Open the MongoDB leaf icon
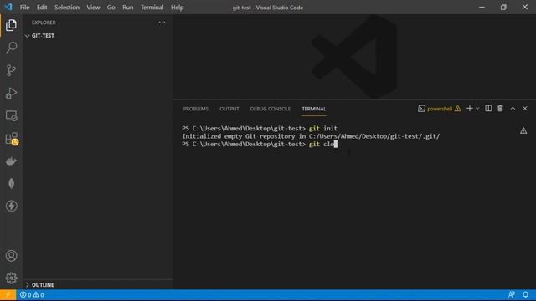 tap(11, 184)
